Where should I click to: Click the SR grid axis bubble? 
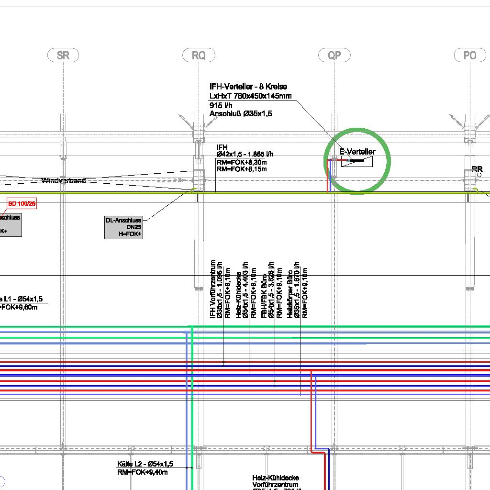(x=63, y=56)
